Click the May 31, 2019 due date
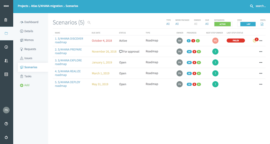270x144 pixels. click(100, 84)
